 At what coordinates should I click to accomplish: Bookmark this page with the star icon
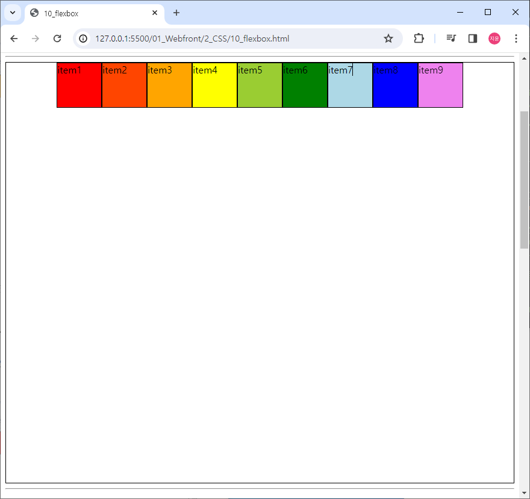388,39
